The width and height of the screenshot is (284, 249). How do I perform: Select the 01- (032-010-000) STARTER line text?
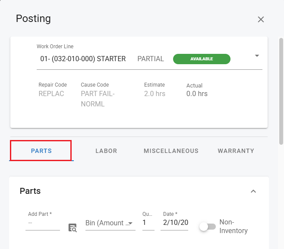click(83, 59)
